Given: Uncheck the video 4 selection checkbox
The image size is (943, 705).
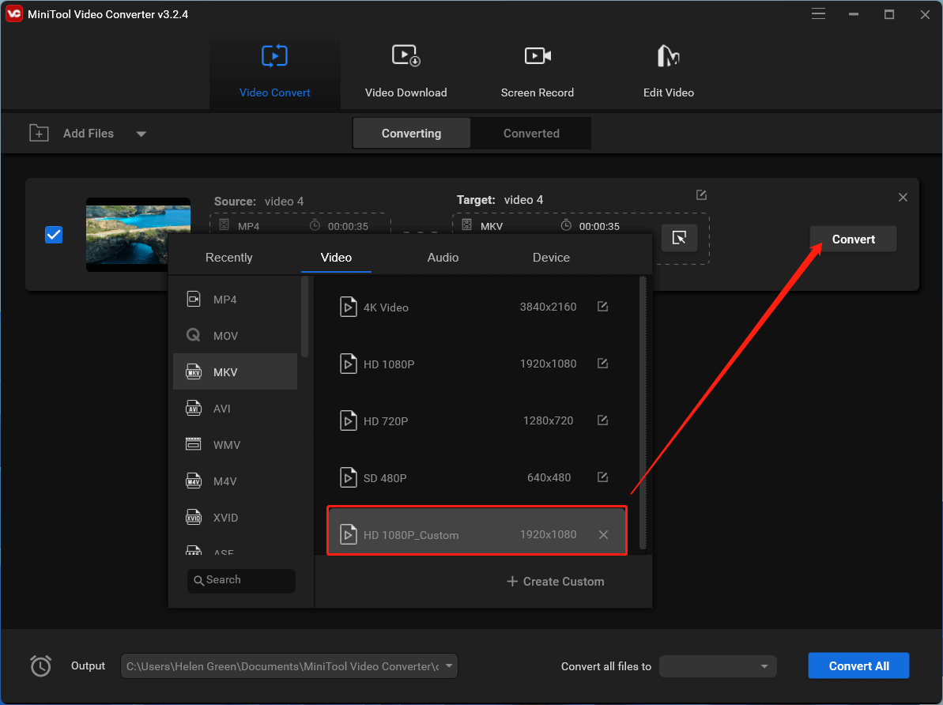Looking at the screenshot, I should [x=54, y=234].
